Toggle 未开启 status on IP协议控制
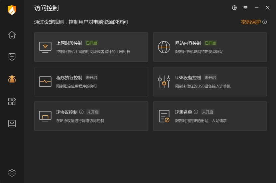Image resolution: width=276 pixels, height=183 pixels. coord(93,112)
